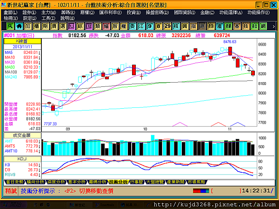Open the 工具(T) menu
279x209 pixels.
click(x=48, y=18)
